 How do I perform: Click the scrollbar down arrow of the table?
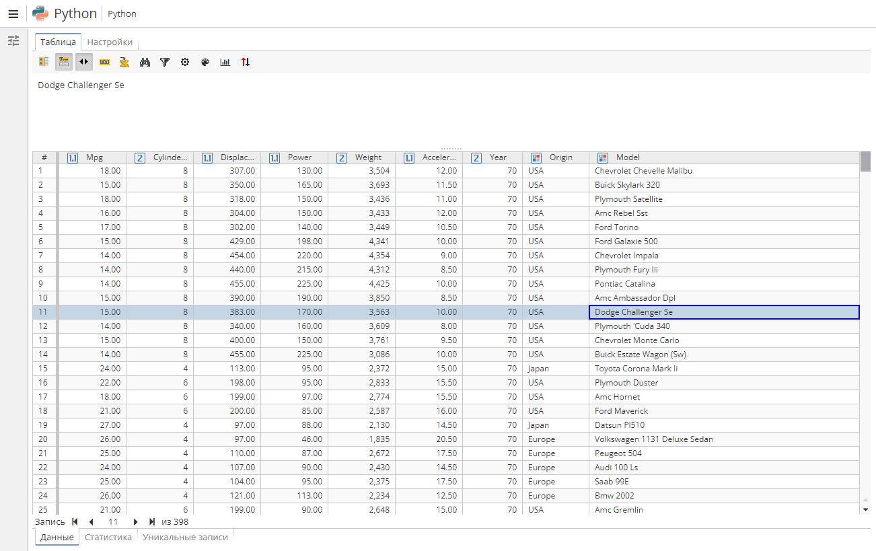(x=865, y=509)
